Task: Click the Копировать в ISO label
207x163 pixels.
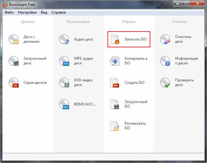Action: click(x=136, y=61)
